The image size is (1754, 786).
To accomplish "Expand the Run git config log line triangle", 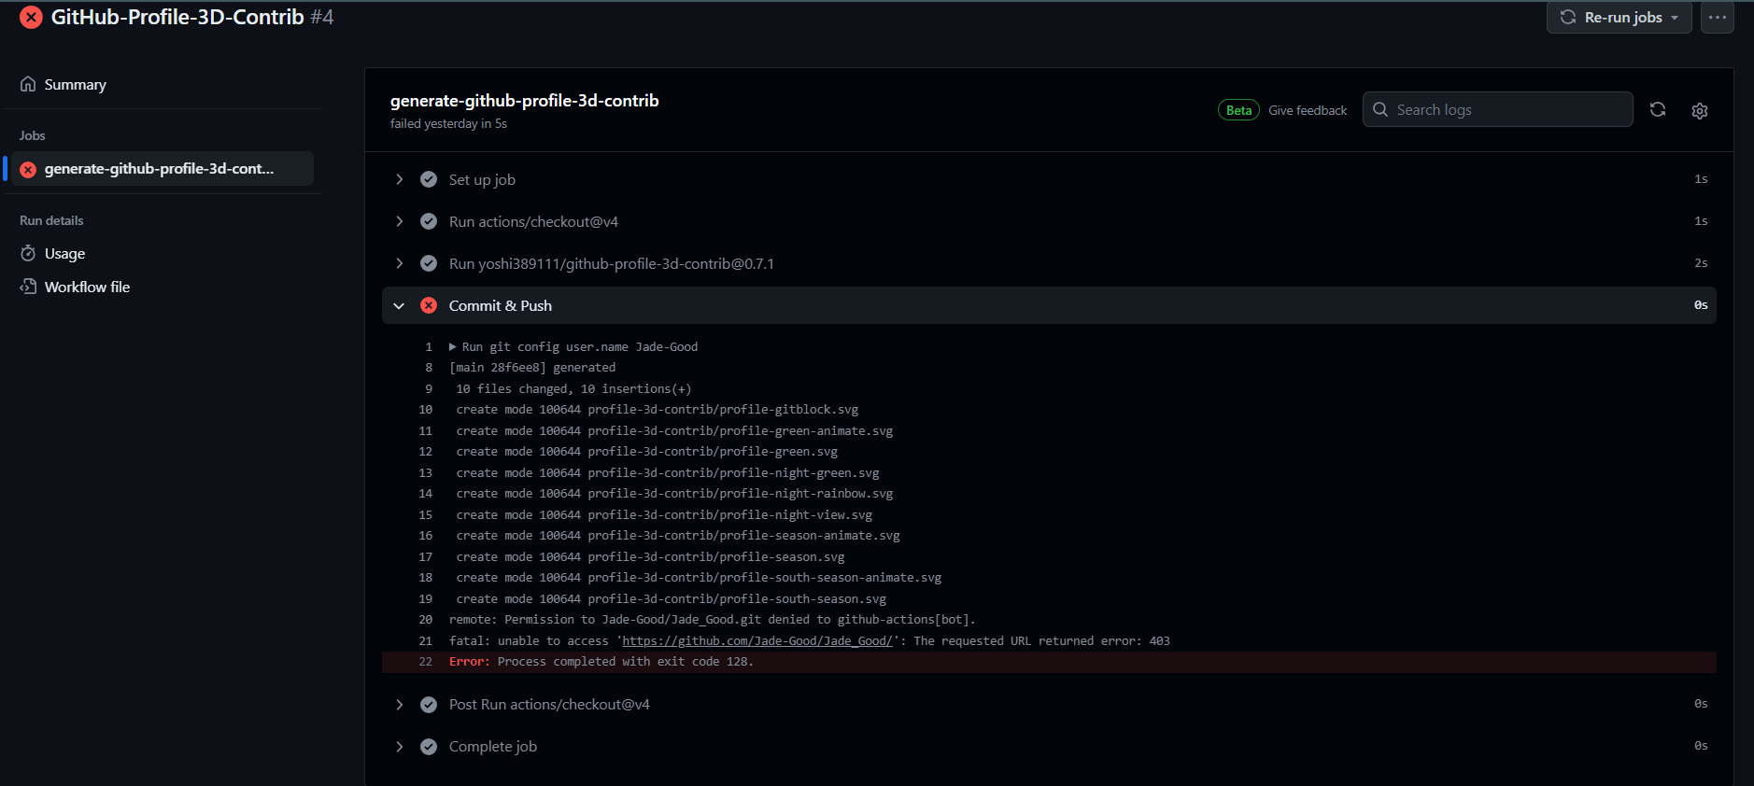I will click(x=453, y=346).
